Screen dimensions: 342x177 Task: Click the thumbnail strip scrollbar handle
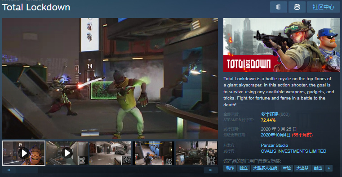coord(27,170)
